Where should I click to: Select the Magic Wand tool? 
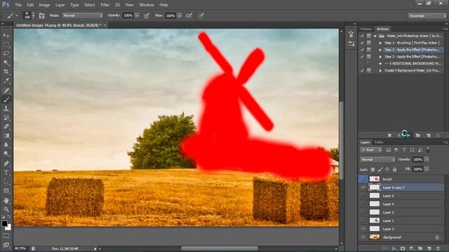click(x=6, y=63)
